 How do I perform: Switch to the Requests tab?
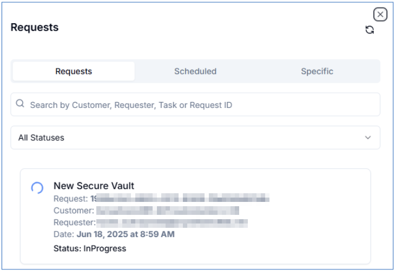click(x=74, y=71)
